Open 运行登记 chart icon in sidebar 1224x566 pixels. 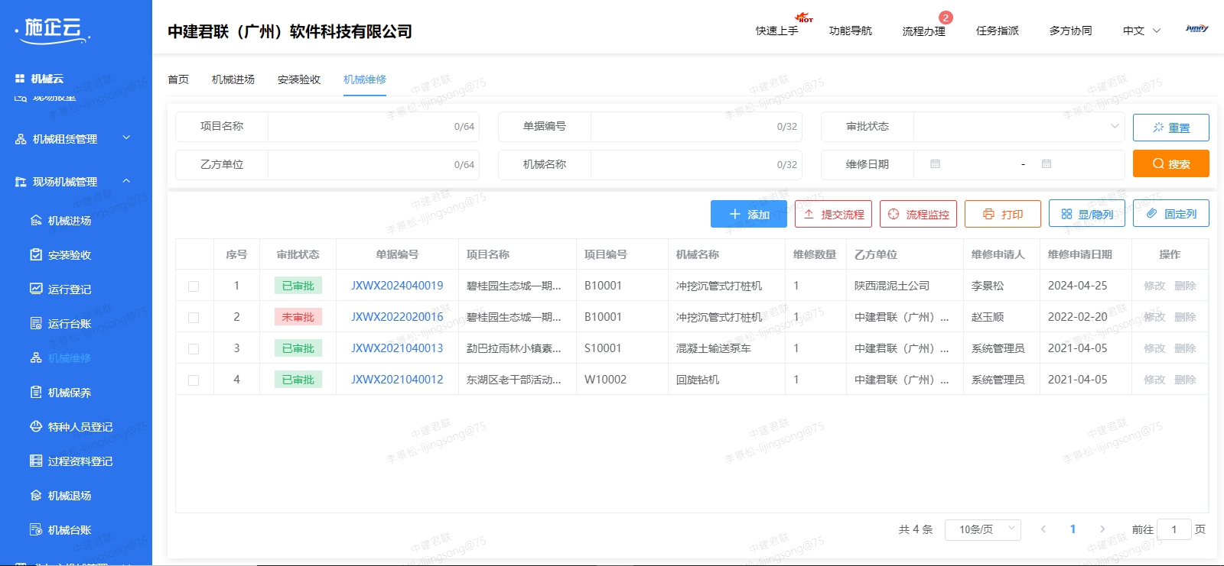pos(36,289)
